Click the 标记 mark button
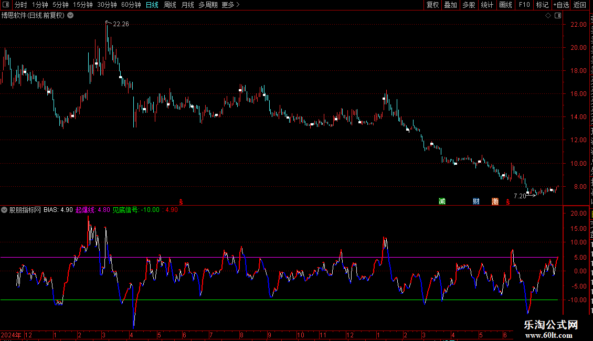The width and height of the screenshot is (593, 341). pos(542,5)
